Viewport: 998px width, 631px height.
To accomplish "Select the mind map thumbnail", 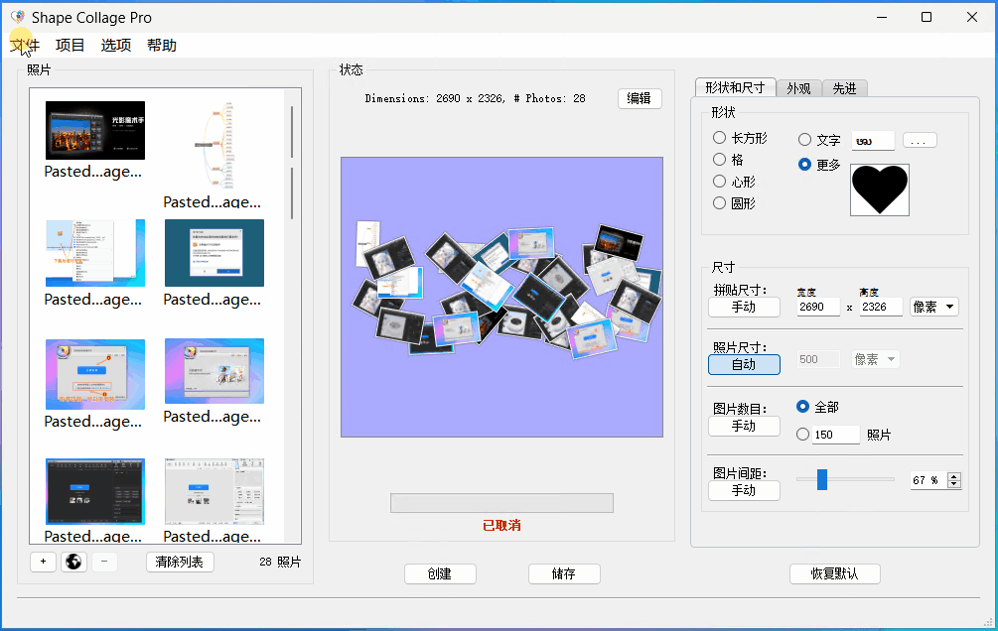I will (214, 145).
